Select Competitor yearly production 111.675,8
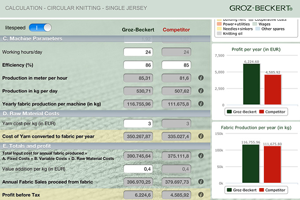The image size is (300, 200). (176, 104)
